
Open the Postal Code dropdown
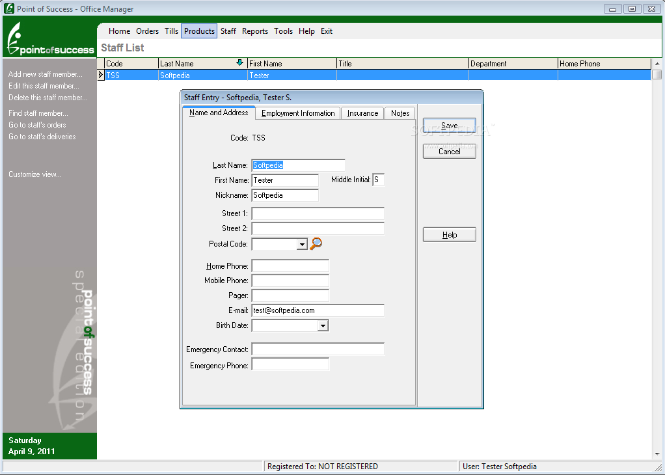tap(302, 244)
